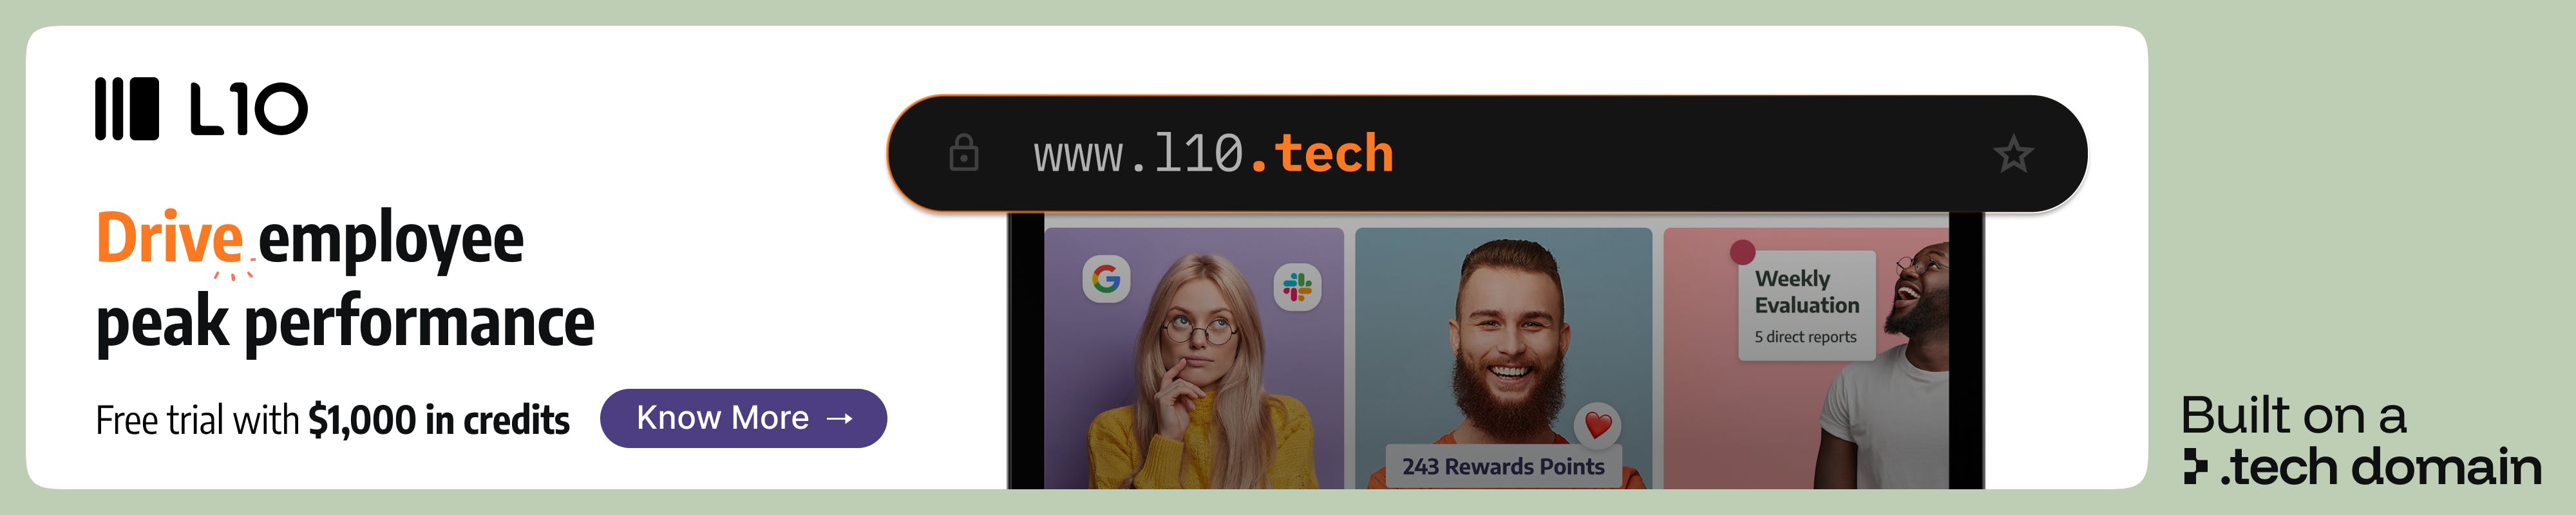Screen dimensions: 2576x515
Task: Select the bearded smiling man photo
Action: coord(1503,358)
